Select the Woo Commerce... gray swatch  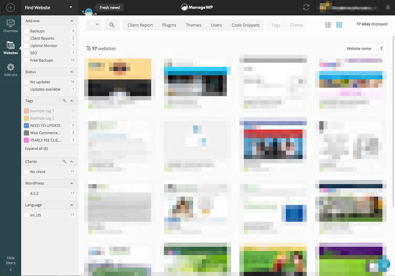[x=26, y=133]
